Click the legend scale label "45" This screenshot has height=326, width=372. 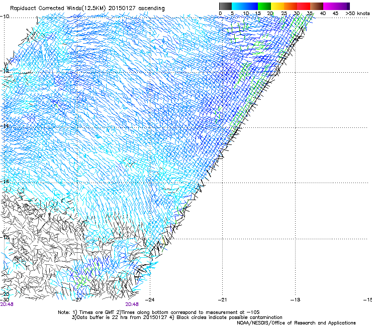click(x=335, y=13)
